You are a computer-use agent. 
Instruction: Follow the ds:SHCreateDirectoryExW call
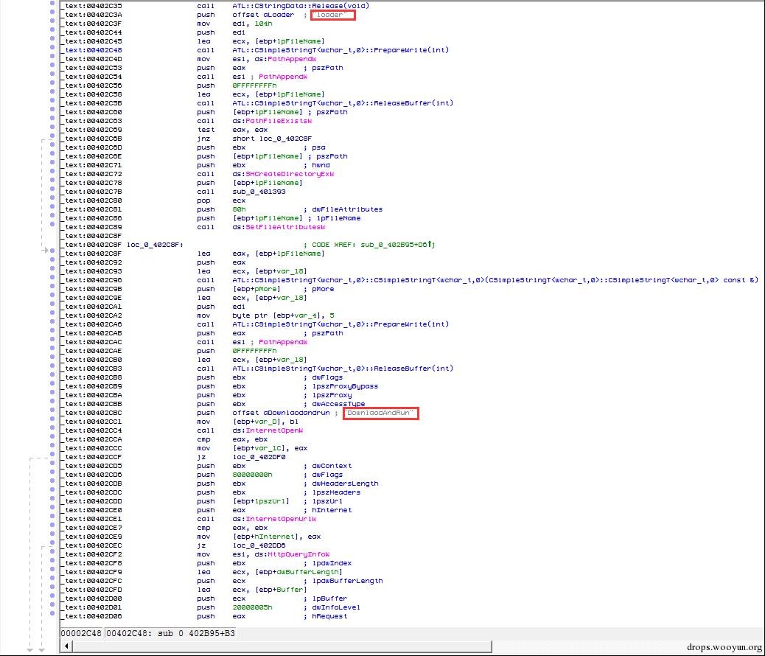point(283,174)
